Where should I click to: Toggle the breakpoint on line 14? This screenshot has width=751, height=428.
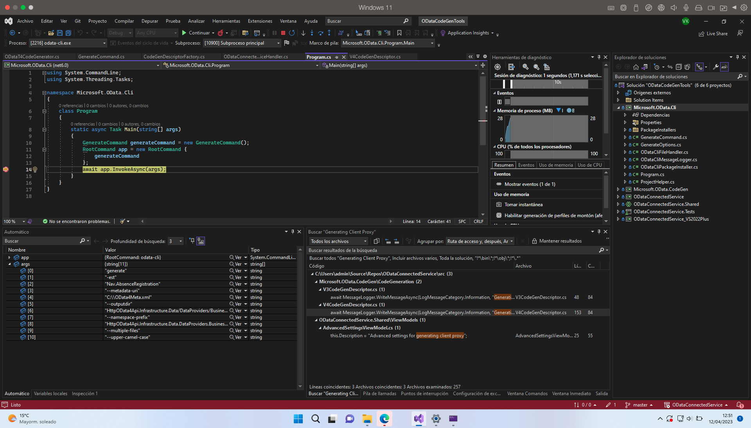pyautogui.click(x=6, y=169)
